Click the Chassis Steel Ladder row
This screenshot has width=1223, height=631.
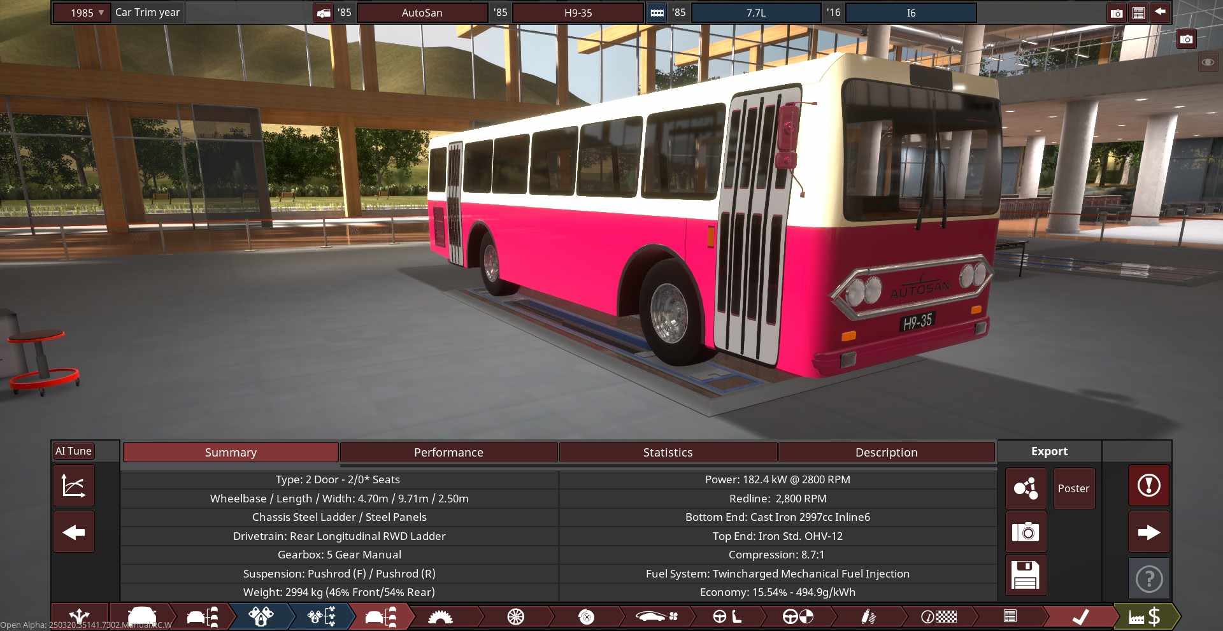(340, 517)
